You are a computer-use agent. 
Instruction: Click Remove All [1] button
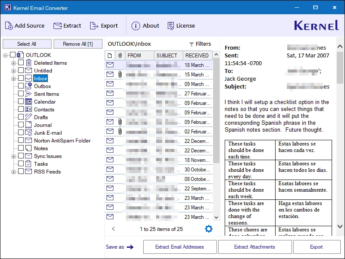78,44
